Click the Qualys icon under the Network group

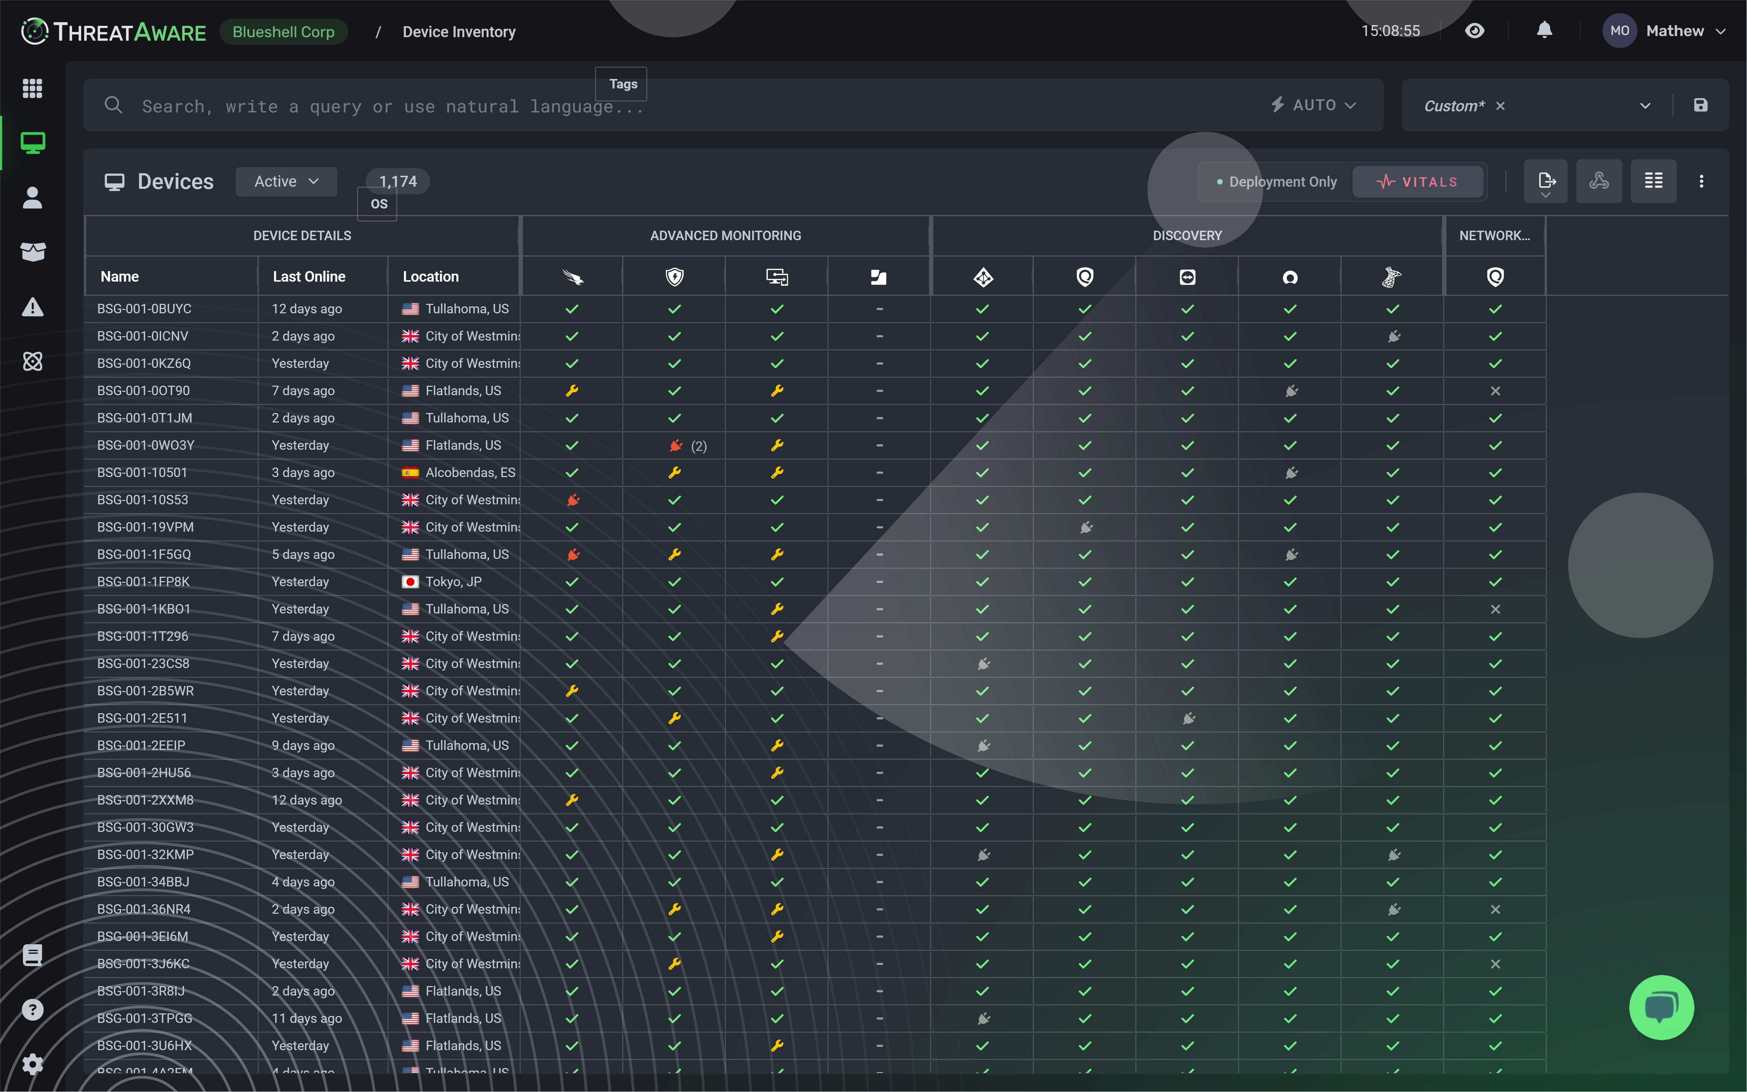tap(1495, 277)
